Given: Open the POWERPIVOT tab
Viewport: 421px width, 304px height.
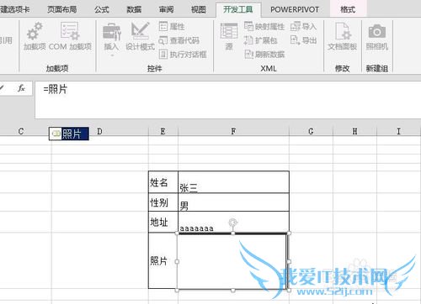Looking at the screenshot, I should (x=295, y=9).
